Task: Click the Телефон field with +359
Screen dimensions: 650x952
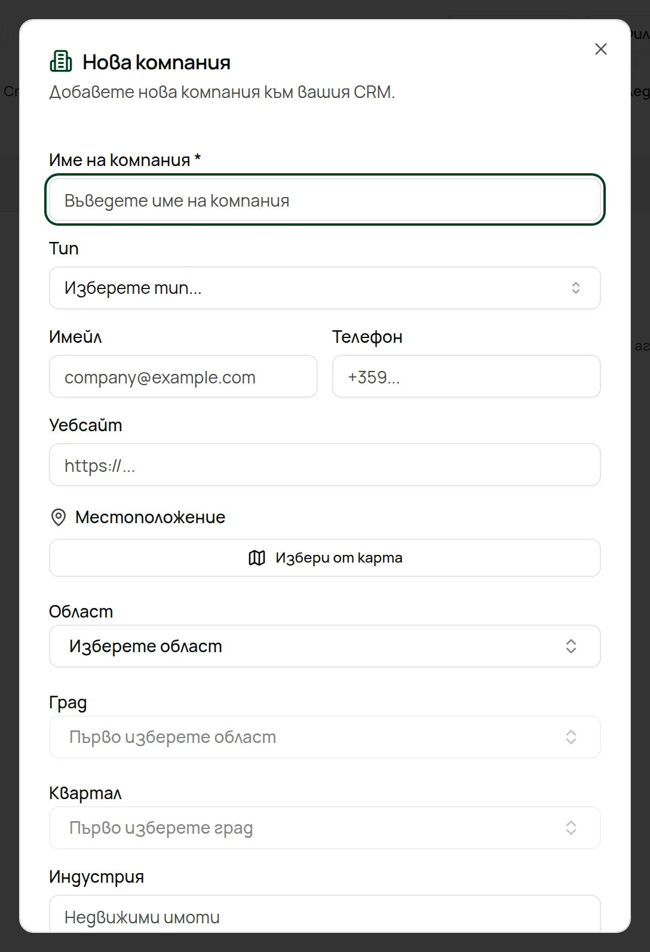Action: click(x=467, y=376)
